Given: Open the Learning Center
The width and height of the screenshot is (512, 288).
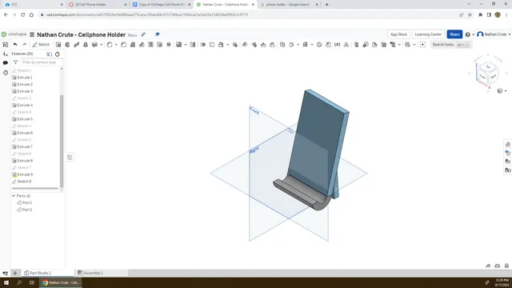Looking at the screenshot, I should (x=428, y=34).
